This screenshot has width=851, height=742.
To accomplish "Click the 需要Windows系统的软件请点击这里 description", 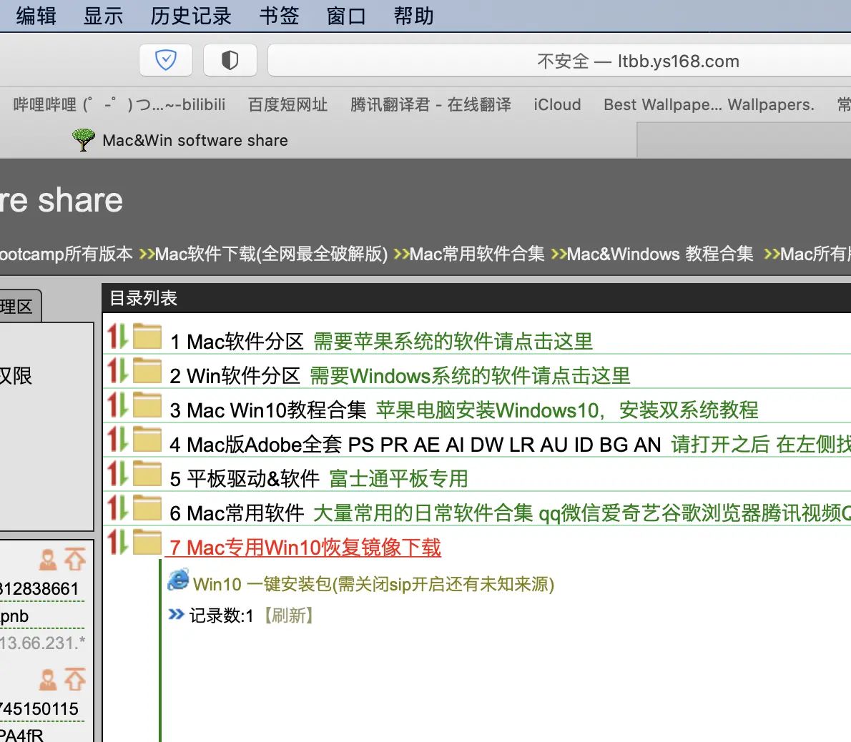I will [470, 376].
